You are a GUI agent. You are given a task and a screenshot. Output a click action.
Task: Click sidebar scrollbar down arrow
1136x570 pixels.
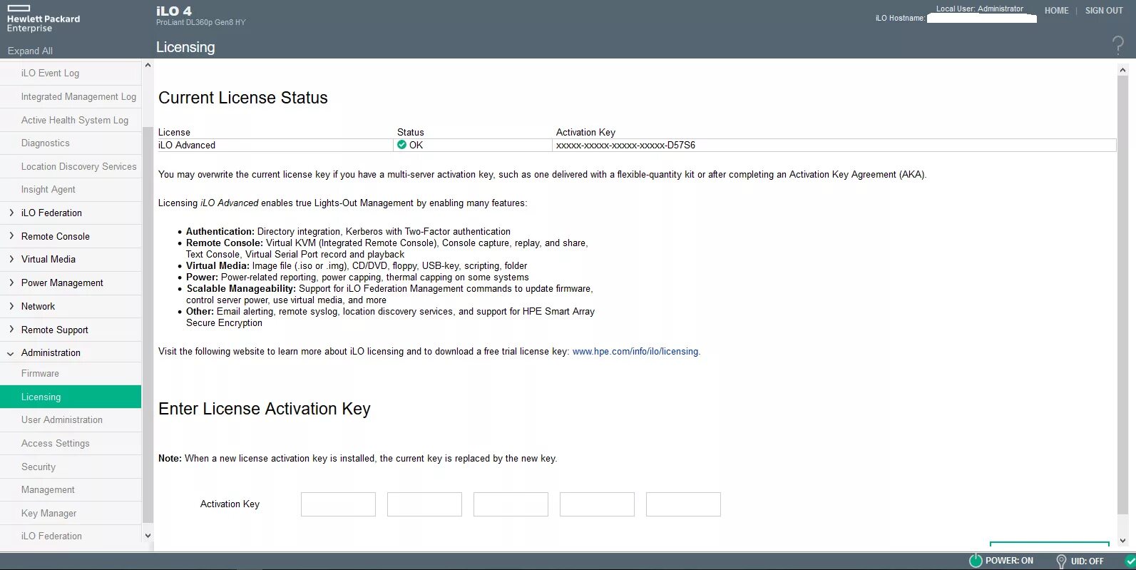coord(148,536)
